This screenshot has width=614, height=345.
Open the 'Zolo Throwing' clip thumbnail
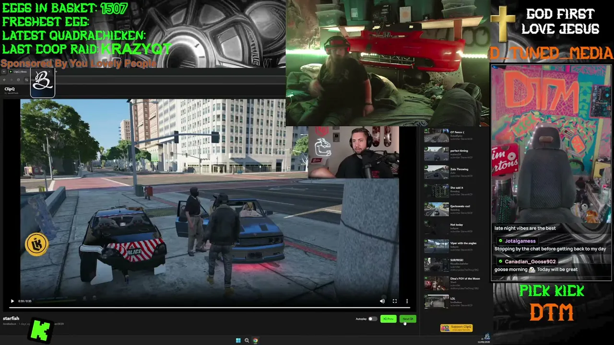[x=437, y=172]
